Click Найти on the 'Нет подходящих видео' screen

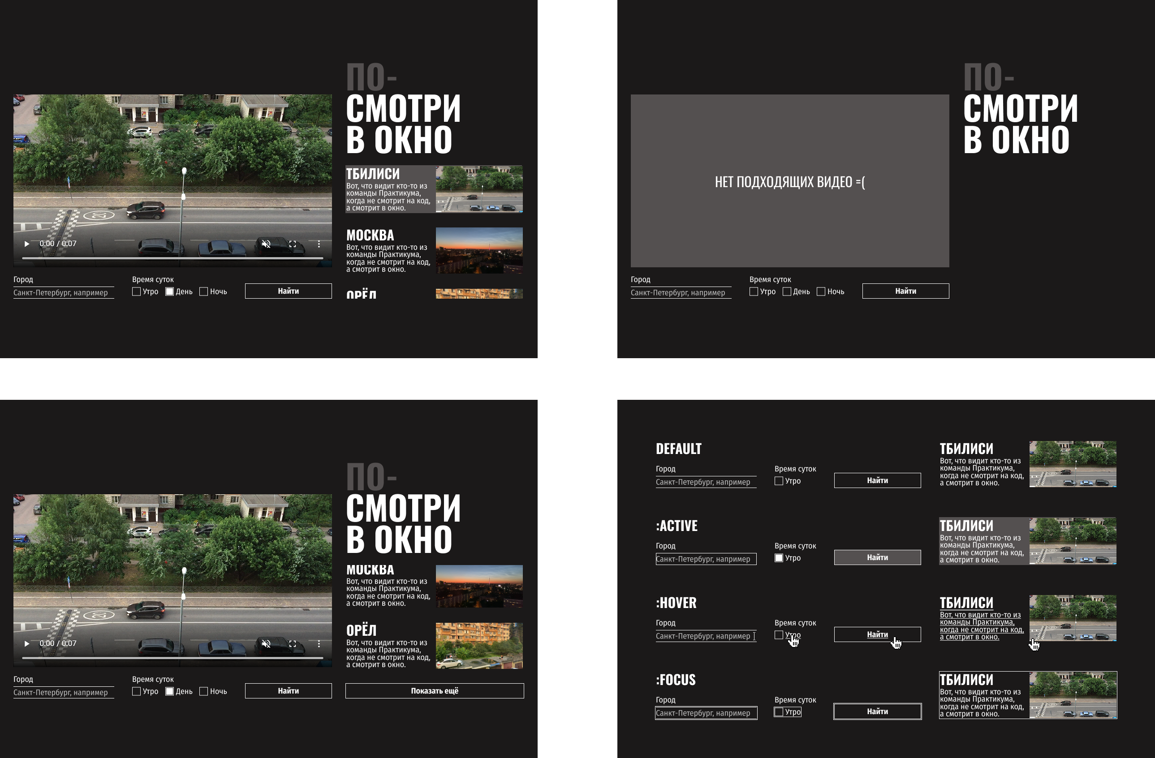[905, 291]
